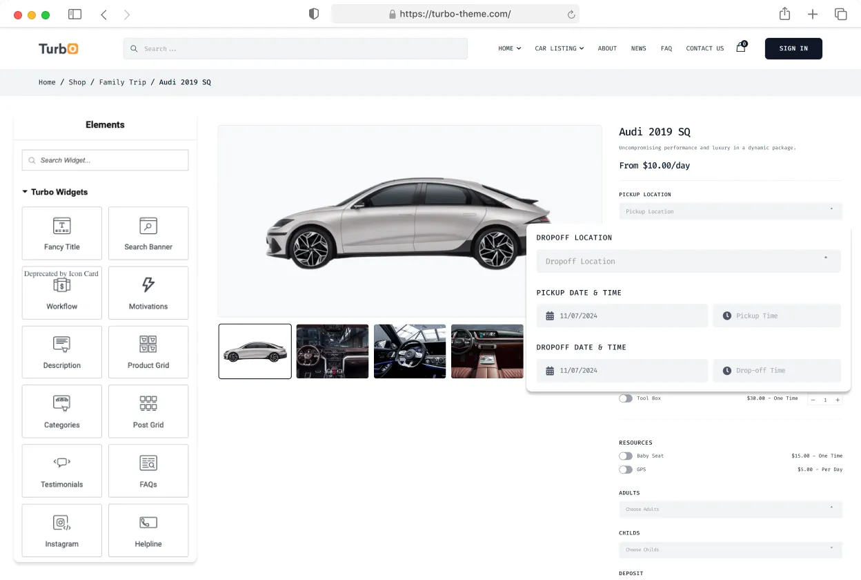Image resolution: width=861 pixels, height=580 pixels.
Task: Click the Search Widget field
Action: (x=105, y=160)
